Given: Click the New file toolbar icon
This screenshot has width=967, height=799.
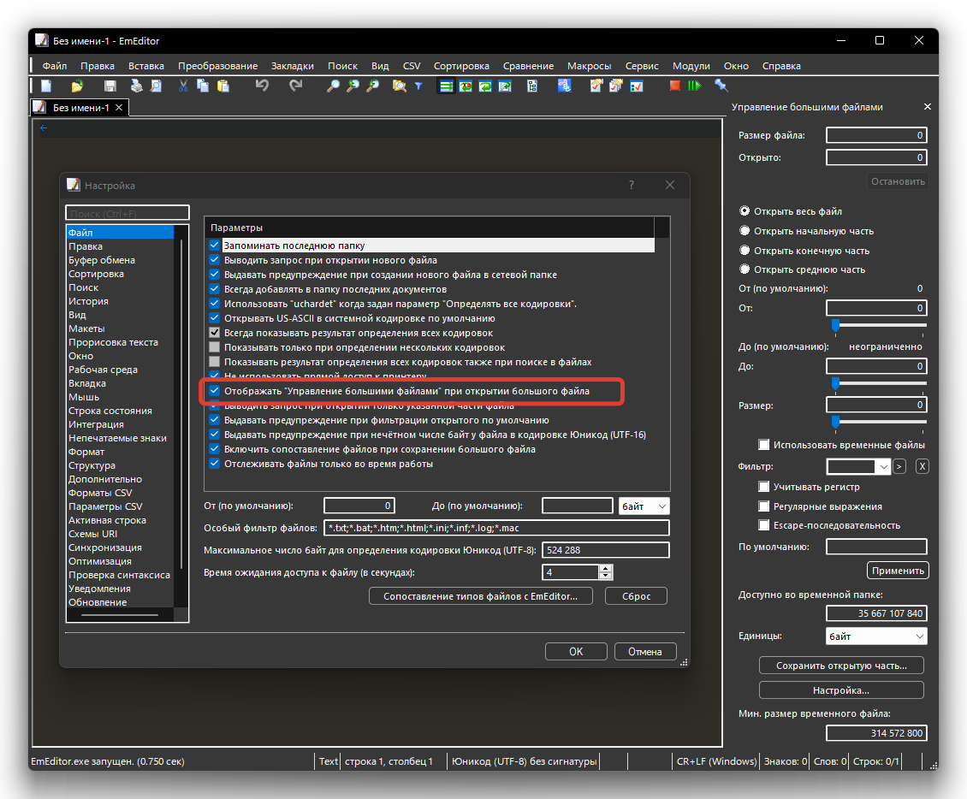Looking at the screenshot, I should (x=46, y=86).
